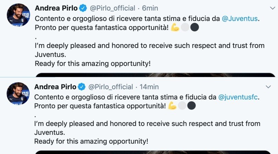
Task: Open the 14min timestamp link
Action: 149,87
